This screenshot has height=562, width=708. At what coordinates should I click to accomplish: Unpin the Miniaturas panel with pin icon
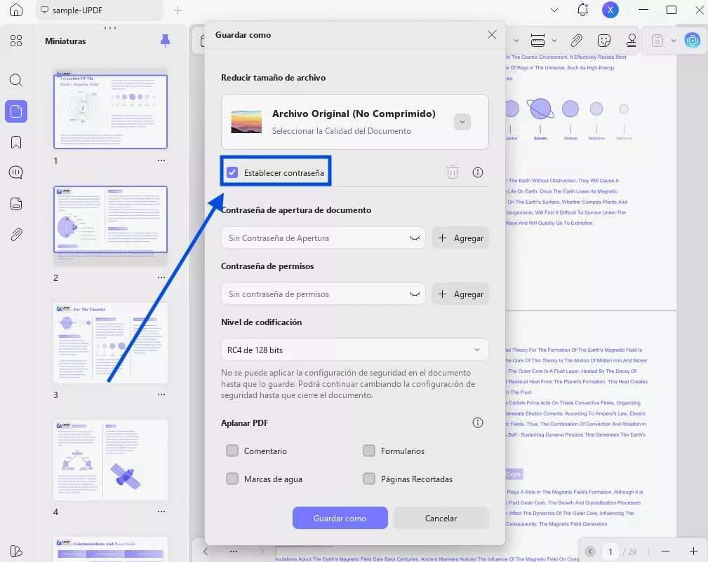point(166,41)
